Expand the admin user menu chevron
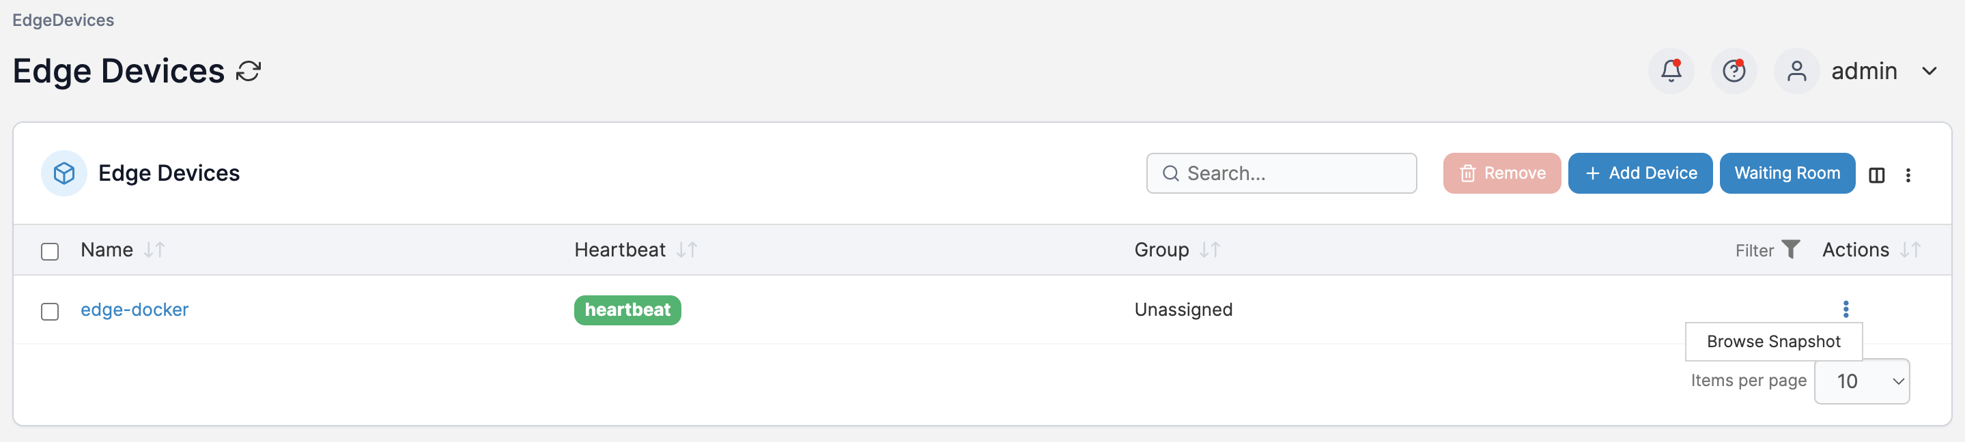This screenshot has height=442, width=1965. [1929, 71]
